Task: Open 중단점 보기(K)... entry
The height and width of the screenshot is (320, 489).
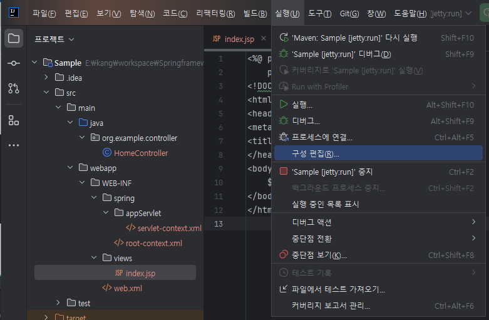Action: (378, 255)
